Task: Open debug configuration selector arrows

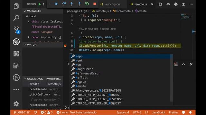Action: tap(43, 4)
